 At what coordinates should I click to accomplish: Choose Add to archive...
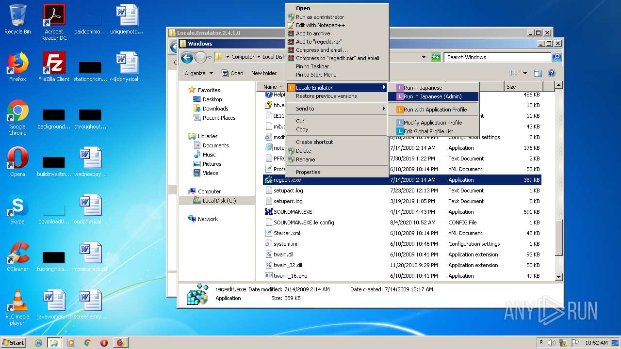click(x=337, y=33)
